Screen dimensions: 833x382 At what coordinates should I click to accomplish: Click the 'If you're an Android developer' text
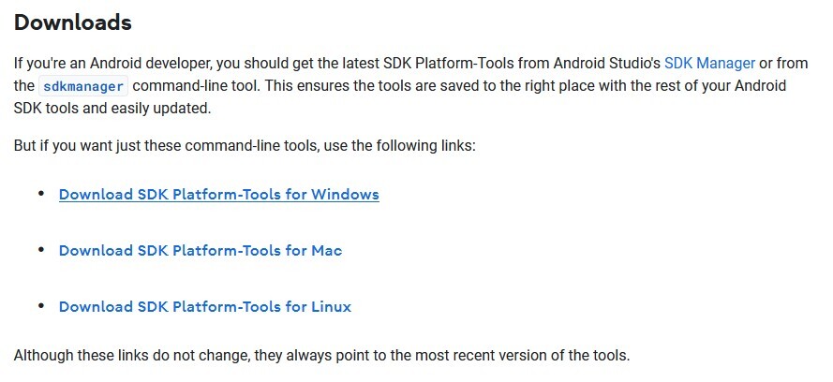113,63
